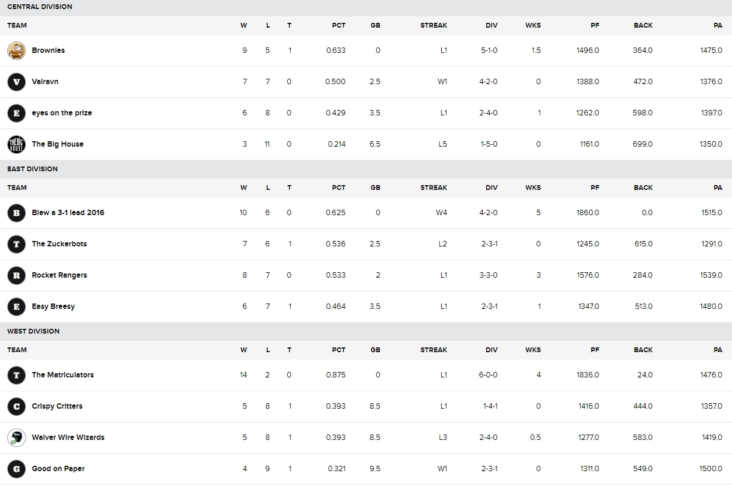
Task: Click BACK column header in Central Division
Action: 643,25
